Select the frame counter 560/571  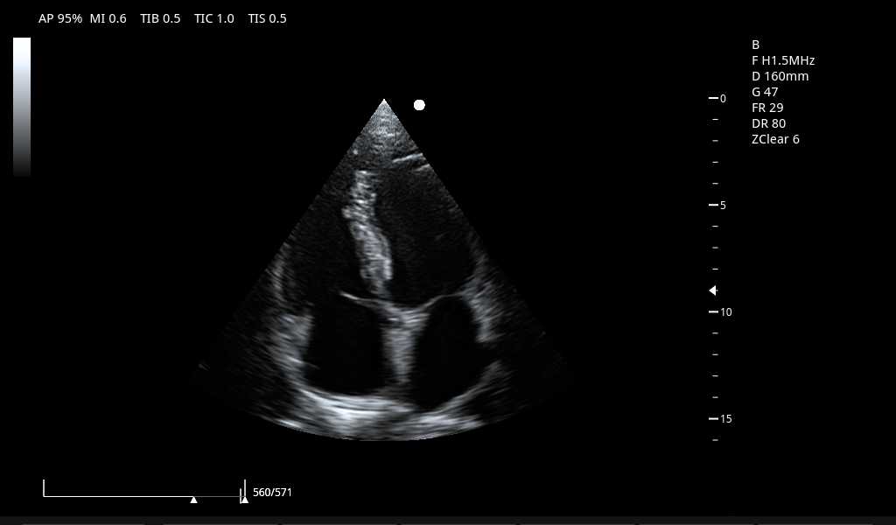[x=272, y=493]
